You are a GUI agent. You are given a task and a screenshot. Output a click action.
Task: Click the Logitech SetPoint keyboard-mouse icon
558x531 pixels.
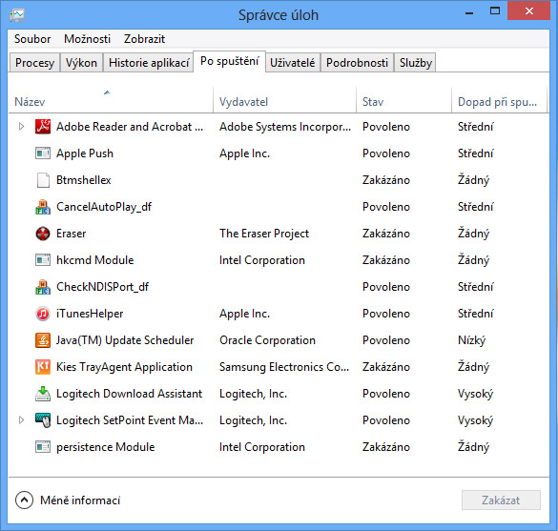click(43, 420)
